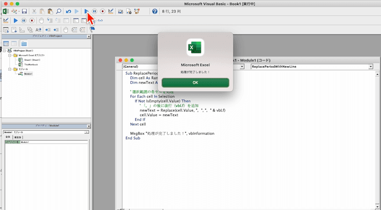Click the Step Into icon
This screenshot has width=381, height=210.
pyautogui.click(x=50, y=21)
